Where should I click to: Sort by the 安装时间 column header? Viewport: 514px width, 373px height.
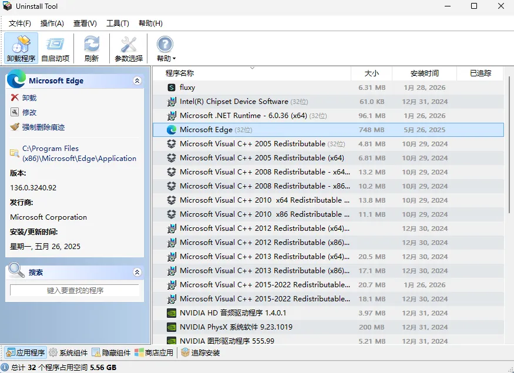tap(424, 73)
